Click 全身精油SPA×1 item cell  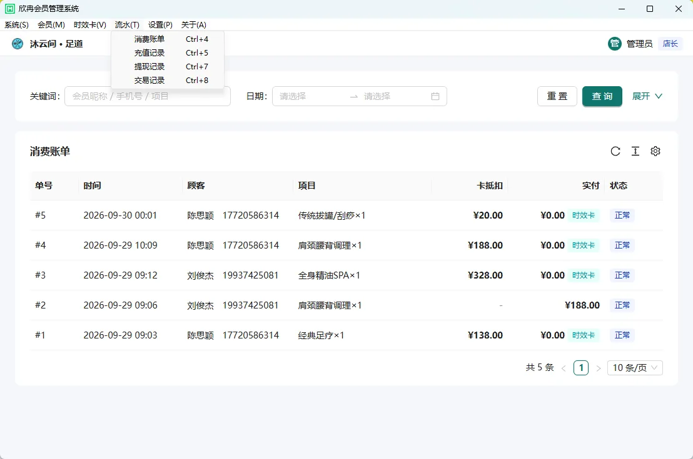point(329,275)
